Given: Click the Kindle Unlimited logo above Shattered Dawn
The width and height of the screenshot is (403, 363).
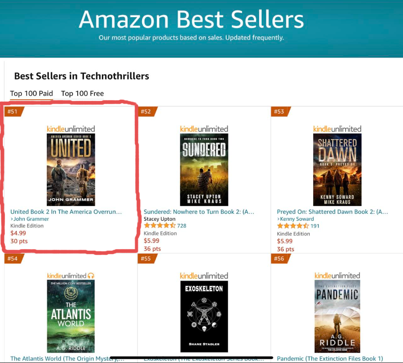Looking at the screenshot, I should click(x=337, y=129).
